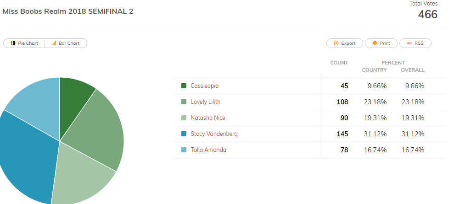Switch to the Bar Chart view
Viewport: 454px width, 204px height.
[66, 43]
